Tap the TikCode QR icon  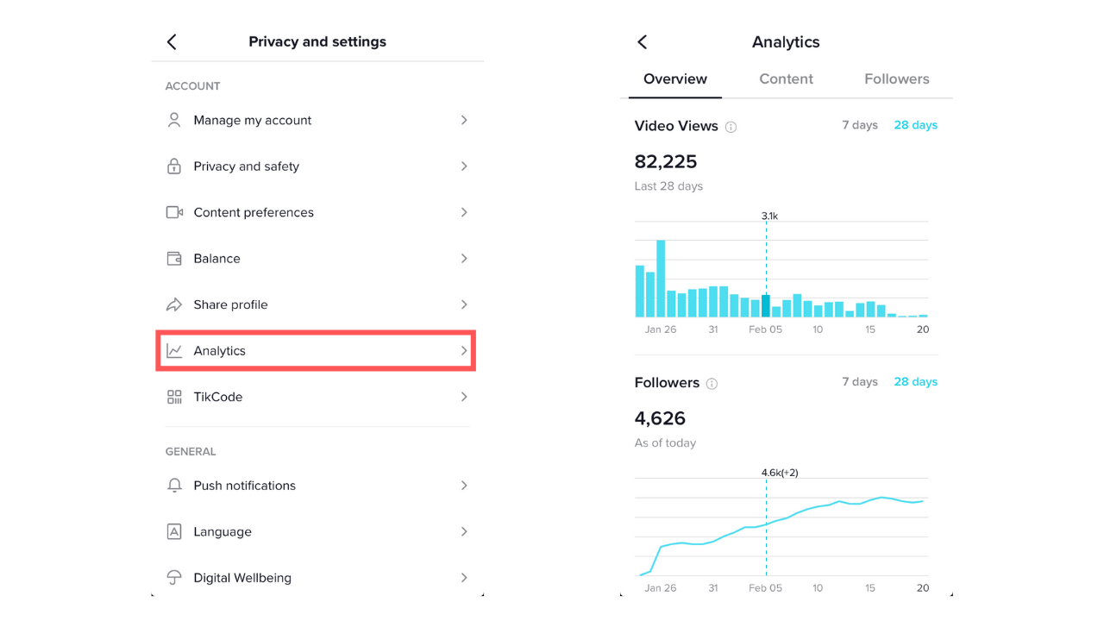click(x=174, y=397)
